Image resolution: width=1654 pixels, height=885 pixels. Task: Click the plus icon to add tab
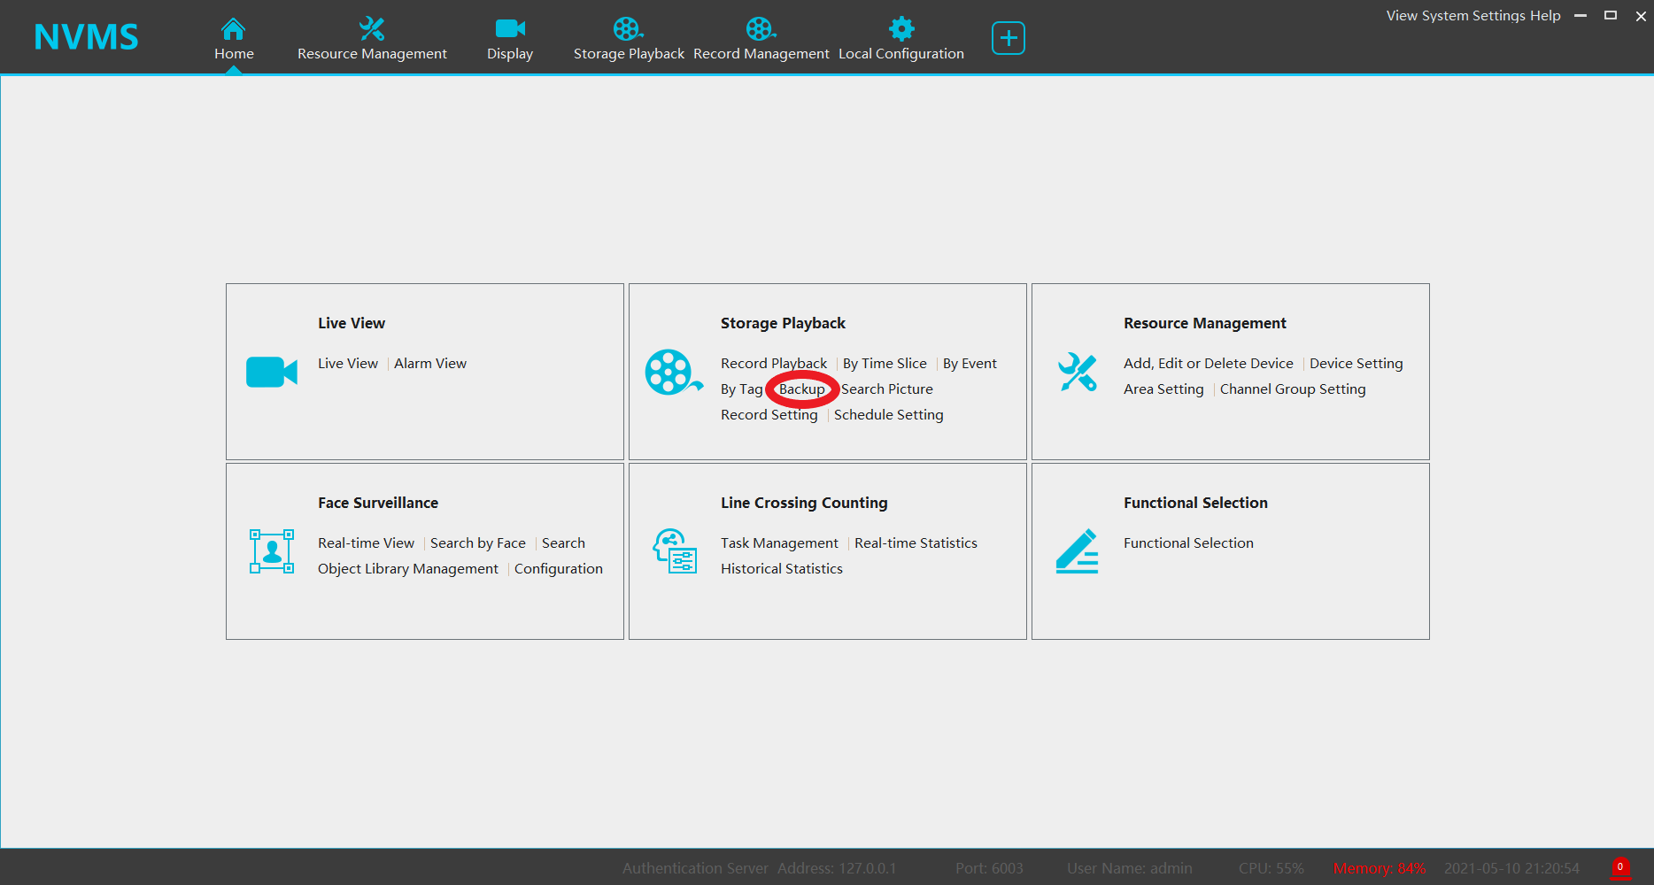(1008, 38)
